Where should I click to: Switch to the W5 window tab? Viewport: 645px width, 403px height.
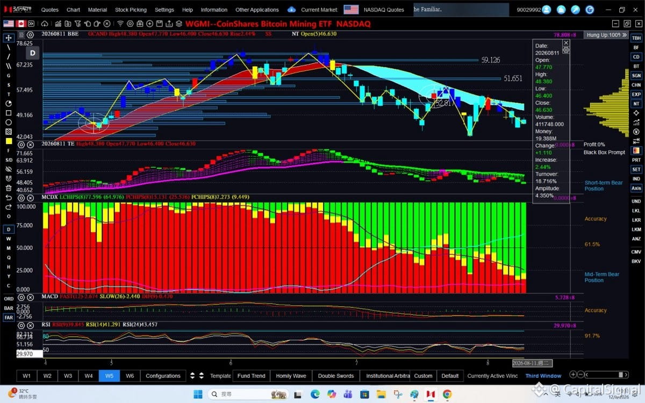[x=109, y=376]
